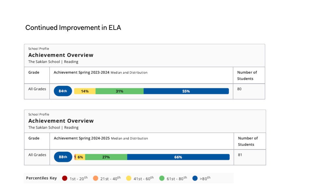Viewport: 333px width, 187px height.
Task: Select the 31% green bar segment
Action: point(119,91)
